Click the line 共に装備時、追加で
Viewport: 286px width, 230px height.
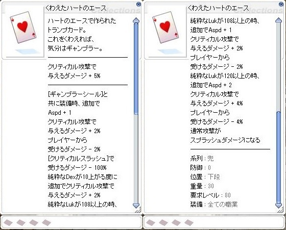point(74,104)
